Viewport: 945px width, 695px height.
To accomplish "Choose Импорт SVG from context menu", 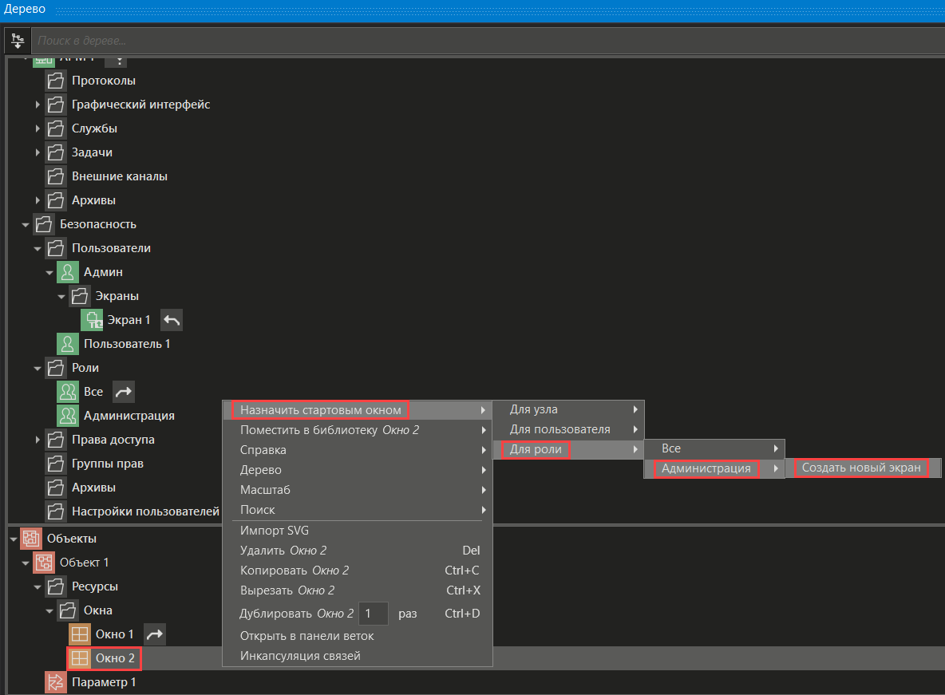I will (x=274, y=531).
